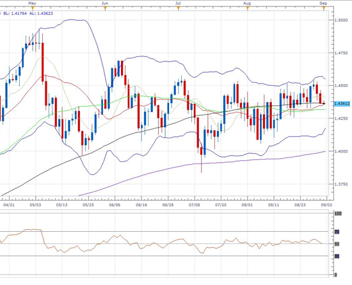Click the 04/21 date axis label
Image resolution: width=352 pixels, height=285 pixels.
9,205
